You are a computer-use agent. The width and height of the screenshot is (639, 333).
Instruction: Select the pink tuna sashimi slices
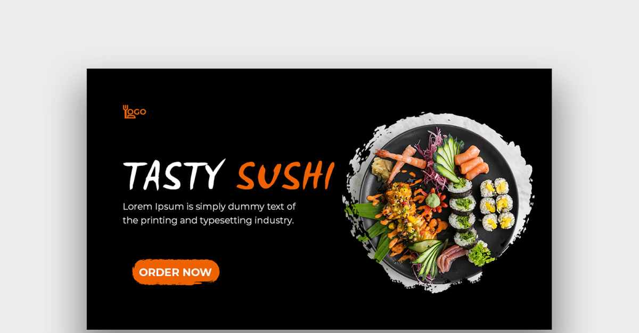click(x=450, y=258)
